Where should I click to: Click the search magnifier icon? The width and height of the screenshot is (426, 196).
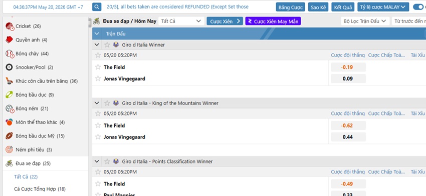[x=97, y=7]
